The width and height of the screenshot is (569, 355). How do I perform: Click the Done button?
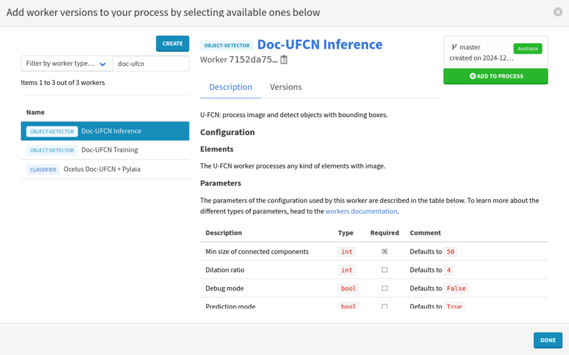[x=547, y=340]
